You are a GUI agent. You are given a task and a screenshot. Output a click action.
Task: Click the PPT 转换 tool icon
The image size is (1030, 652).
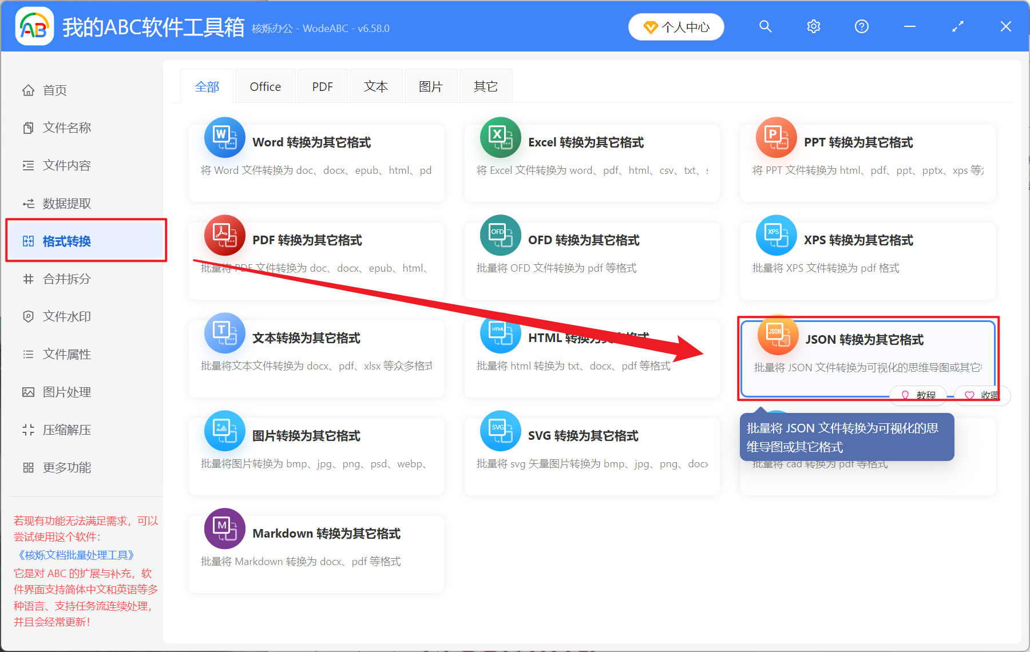coord(777,137)
